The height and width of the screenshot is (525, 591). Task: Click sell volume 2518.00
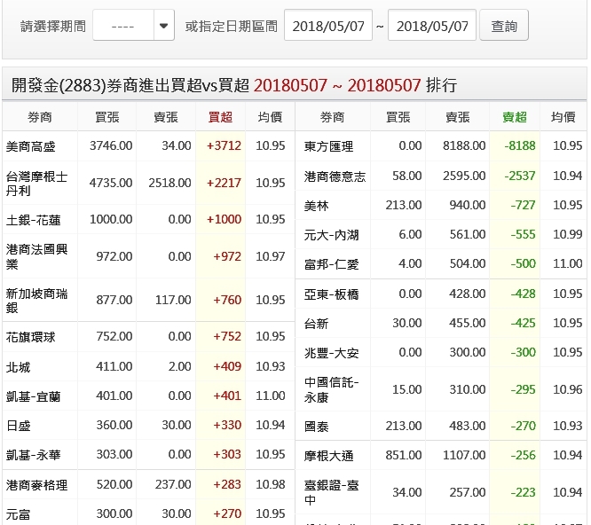[x=169, y=183]
